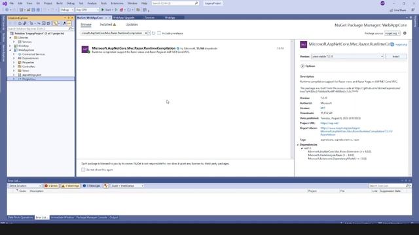This screenshot has width=419, height=235.
Task: Collapse the Dependencies section in details
Action: coord(298,145)
